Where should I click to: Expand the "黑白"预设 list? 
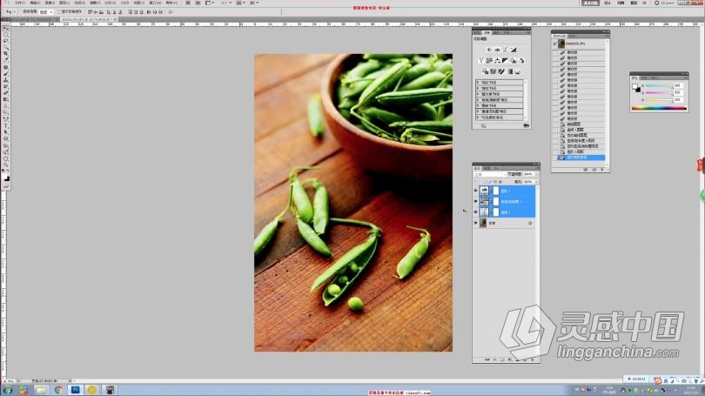coord(478,105)
